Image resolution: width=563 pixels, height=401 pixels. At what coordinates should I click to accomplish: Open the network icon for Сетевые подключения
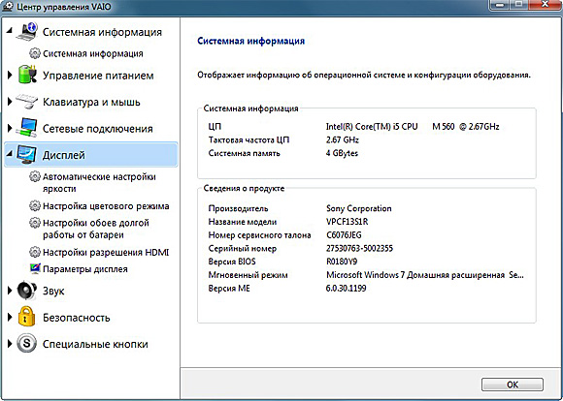pyautogui.click(x=26, y=128)
